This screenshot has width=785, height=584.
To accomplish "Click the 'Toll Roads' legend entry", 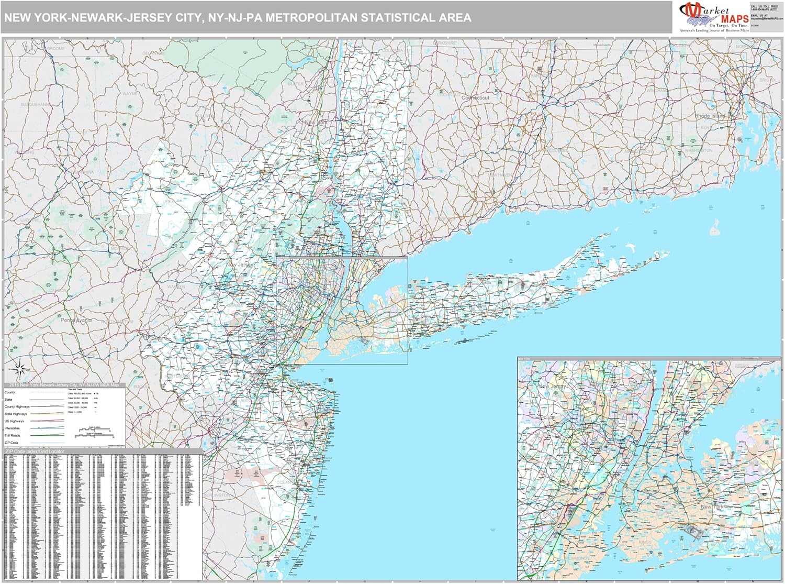I will point(13,436).
